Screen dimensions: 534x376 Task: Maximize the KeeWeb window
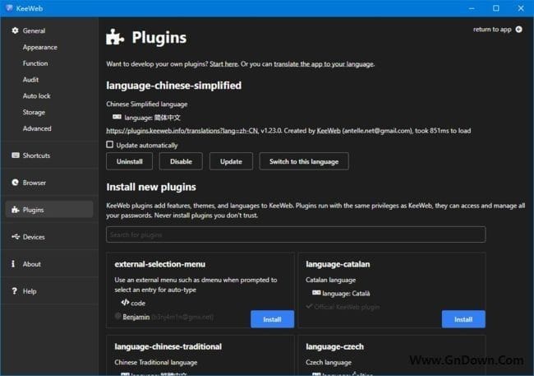[x=496, y=8]
